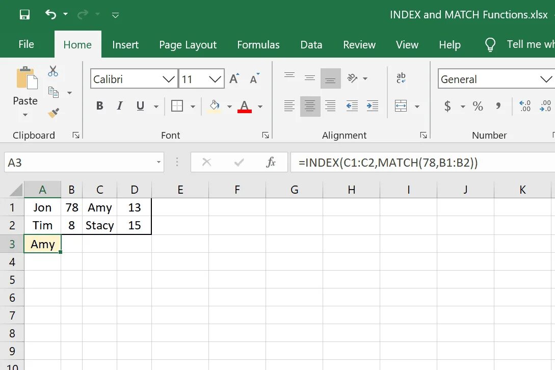Image resolution: width=555 pixels, height=370 pixels.
Task: Open the Calibri font name dropdown
Action: pyautogui.click(x=169, y=79)
